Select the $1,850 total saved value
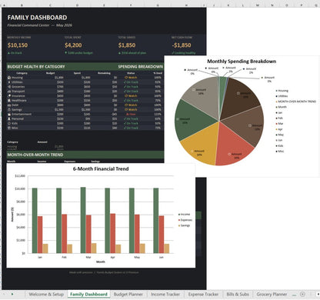 point(127,45)
